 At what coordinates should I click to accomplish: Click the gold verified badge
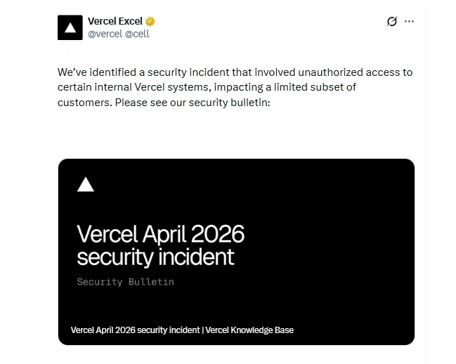(x=150, y=21)
